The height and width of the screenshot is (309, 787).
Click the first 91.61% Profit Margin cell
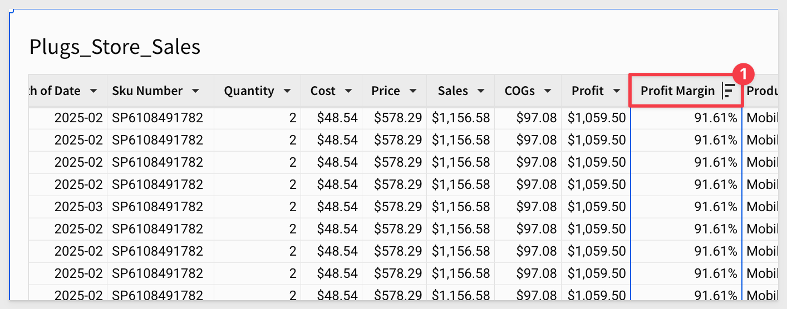(x=715, y=118)
